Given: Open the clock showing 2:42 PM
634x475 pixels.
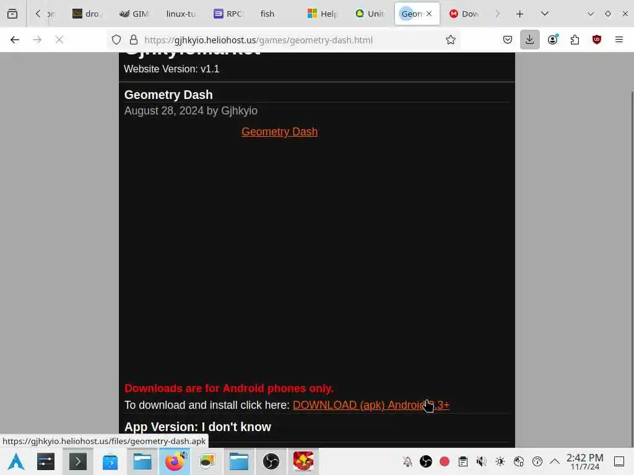Looking at the screenshot, I should point(584,461).
